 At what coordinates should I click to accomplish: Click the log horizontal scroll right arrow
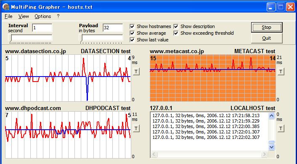coord(264,154)
